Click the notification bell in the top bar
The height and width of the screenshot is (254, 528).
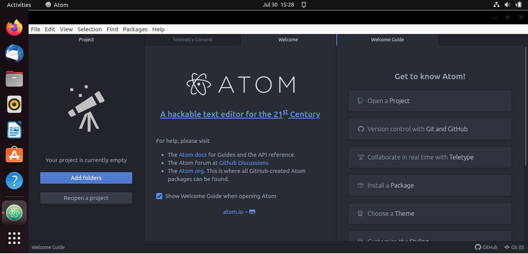[x=304, y=5]
